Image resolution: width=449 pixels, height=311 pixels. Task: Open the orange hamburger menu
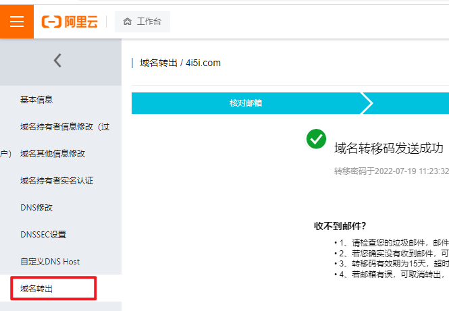(x=17, y=22)
